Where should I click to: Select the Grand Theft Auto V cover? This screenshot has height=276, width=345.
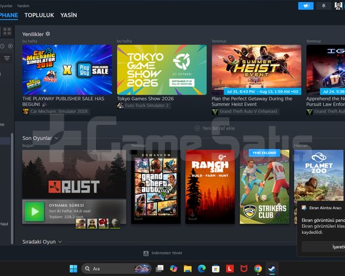pyautogui.click(x=156, y=187)
